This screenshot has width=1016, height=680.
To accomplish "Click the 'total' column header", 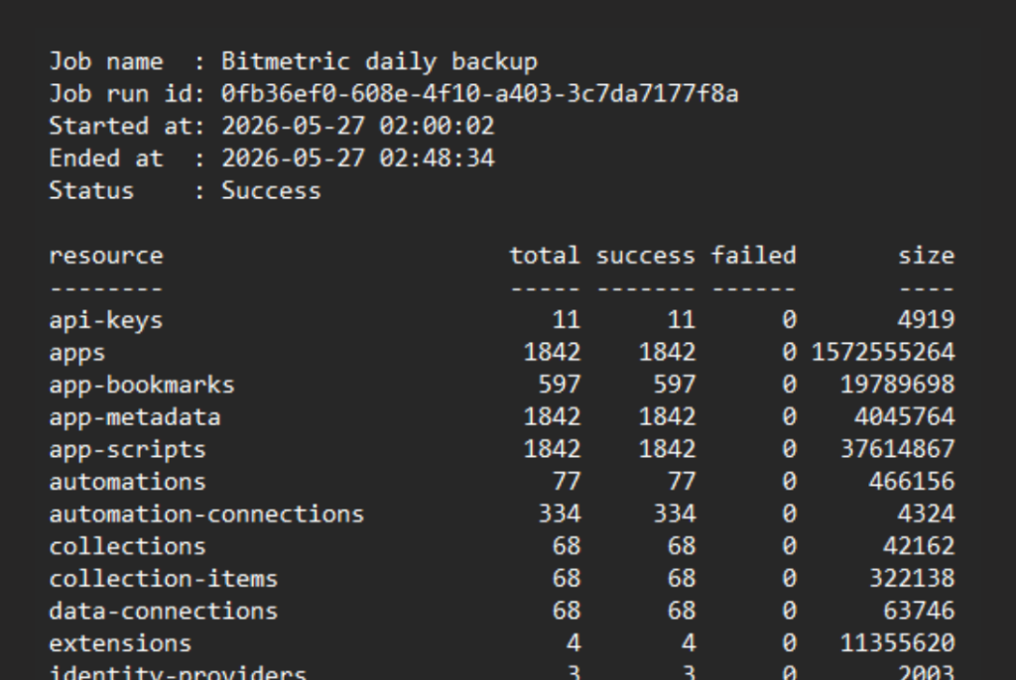I will tap(545, 256).
